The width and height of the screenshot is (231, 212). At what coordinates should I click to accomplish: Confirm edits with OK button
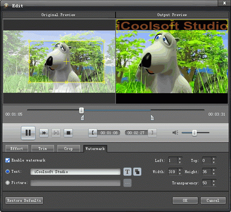click(x=185, y=200)
